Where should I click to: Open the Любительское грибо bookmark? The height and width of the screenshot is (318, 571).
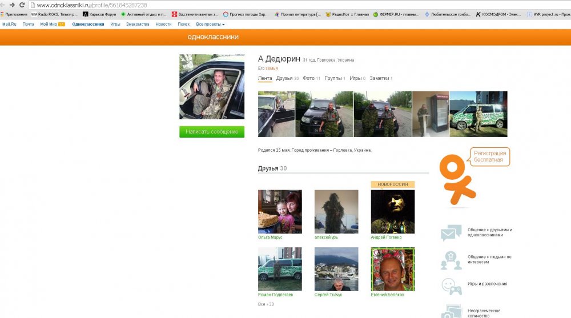(448, 15)
